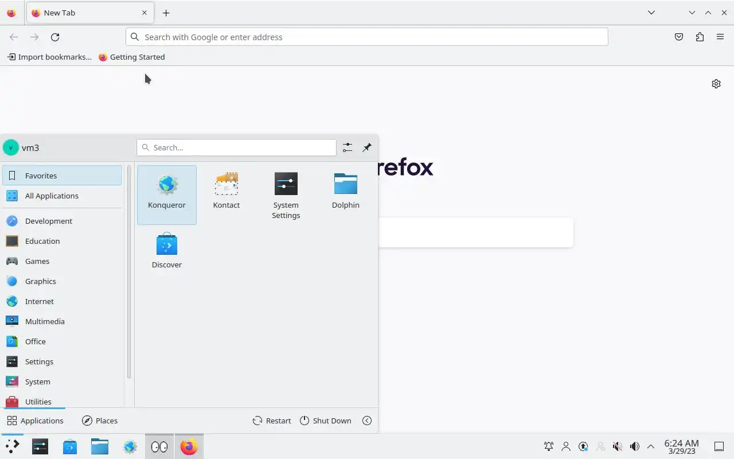The width and height of the screenshot is (734, 459).
Task: Click the vm3 user avatar
Action: coord(11,147)
